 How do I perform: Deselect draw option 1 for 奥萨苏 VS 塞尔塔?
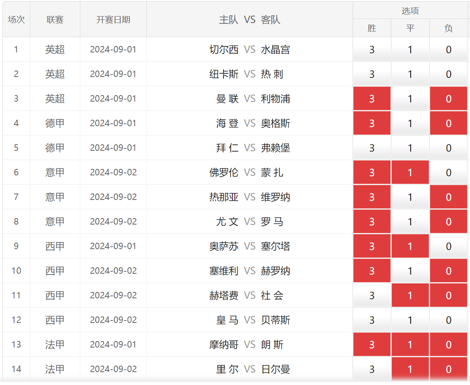click(410, 246)
